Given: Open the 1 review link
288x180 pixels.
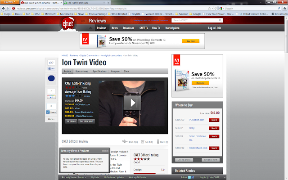Looking at the screenshot, I should pos(86,96).
